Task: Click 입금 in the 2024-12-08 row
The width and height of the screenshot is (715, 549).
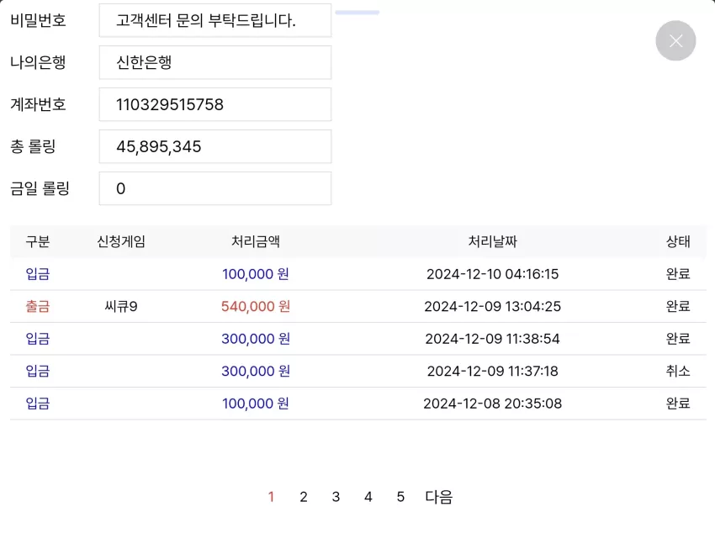Action: pos(38,404)
